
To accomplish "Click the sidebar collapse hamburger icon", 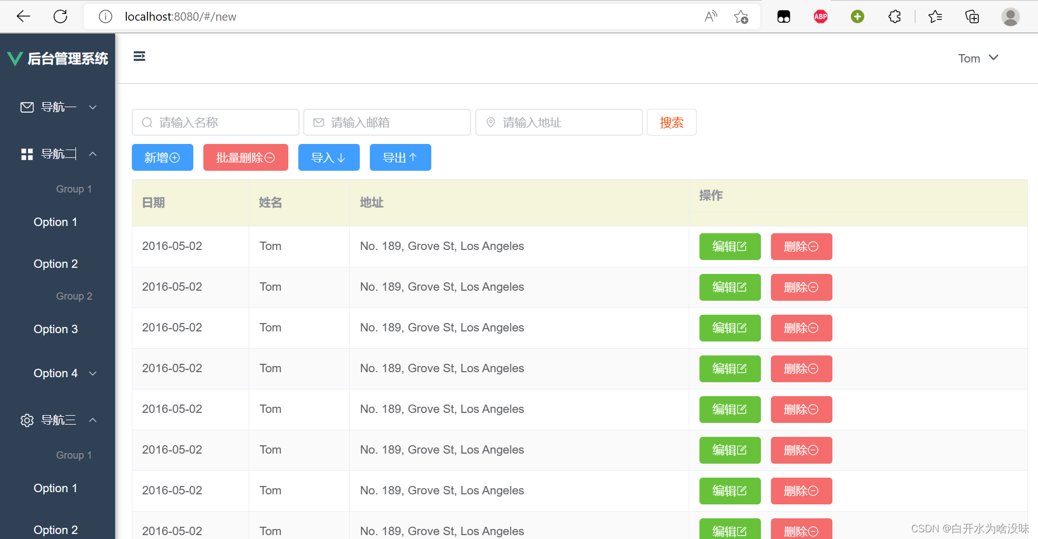I will (139, 56).
